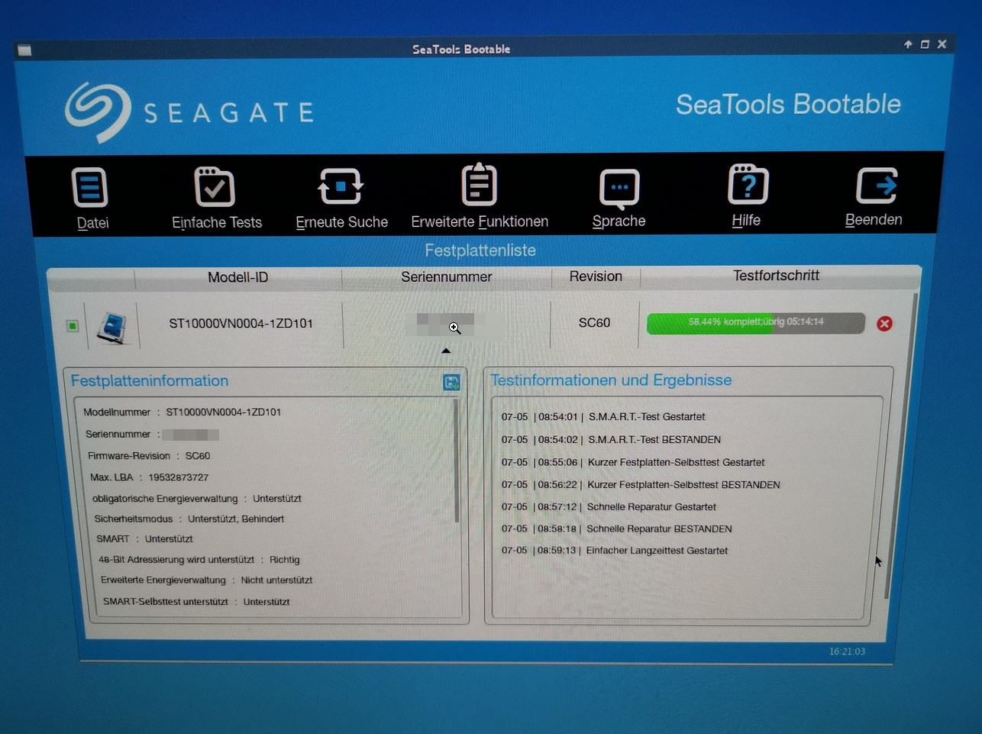Select log entry S.M.A.R.T.-Test BESTANDEN
982x734 pixels.
(611, 440)
